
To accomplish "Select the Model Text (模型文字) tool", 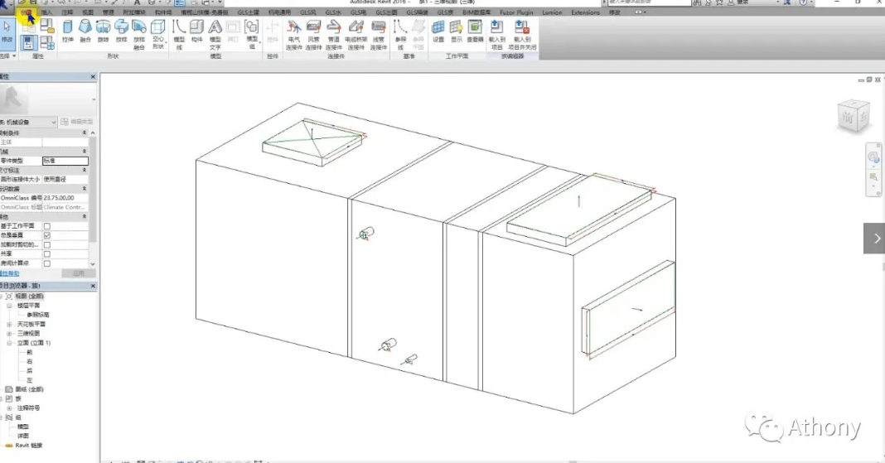I will pos(215,35).
